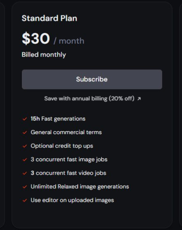The image size is (182, 230).
Task: Click the Billed monthly label
Action: point(44,55)
